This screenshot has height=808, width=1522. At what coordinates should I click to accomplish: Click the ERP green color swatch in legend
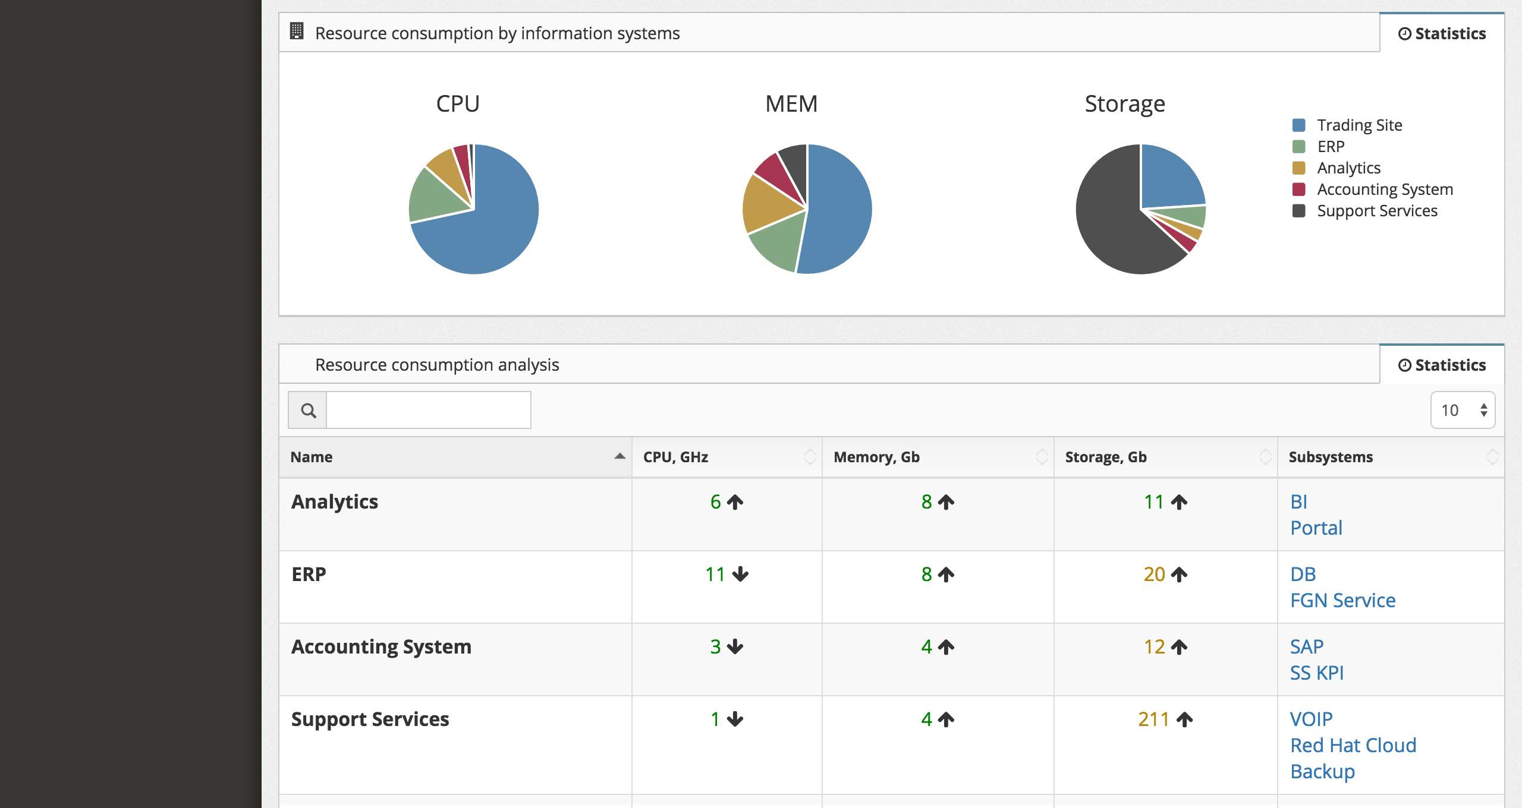[x=1299, y=147]
